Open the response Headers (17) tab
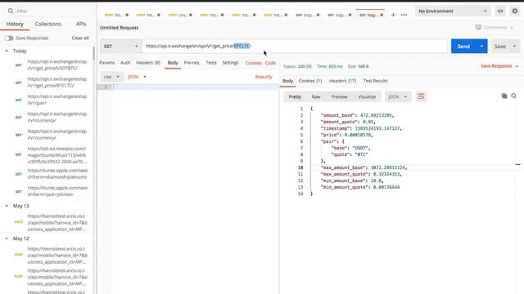The image size is (524, 294). coord(342,81)
